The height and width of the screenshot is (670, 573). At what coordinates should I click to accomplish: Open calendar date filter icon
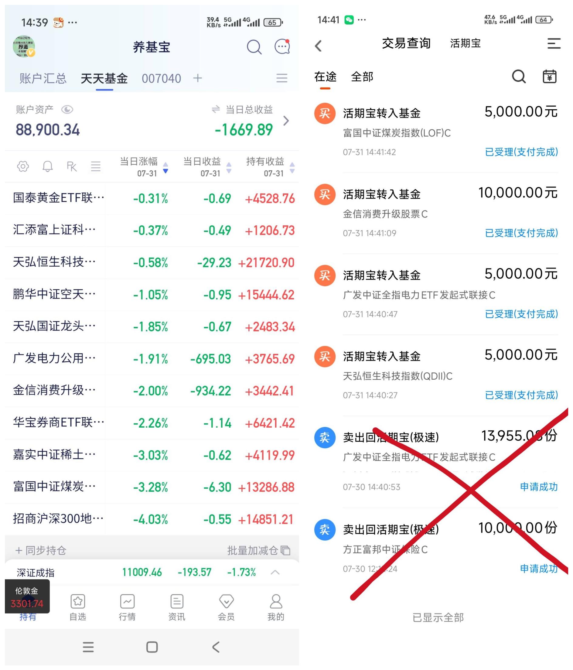pos(549,77)
